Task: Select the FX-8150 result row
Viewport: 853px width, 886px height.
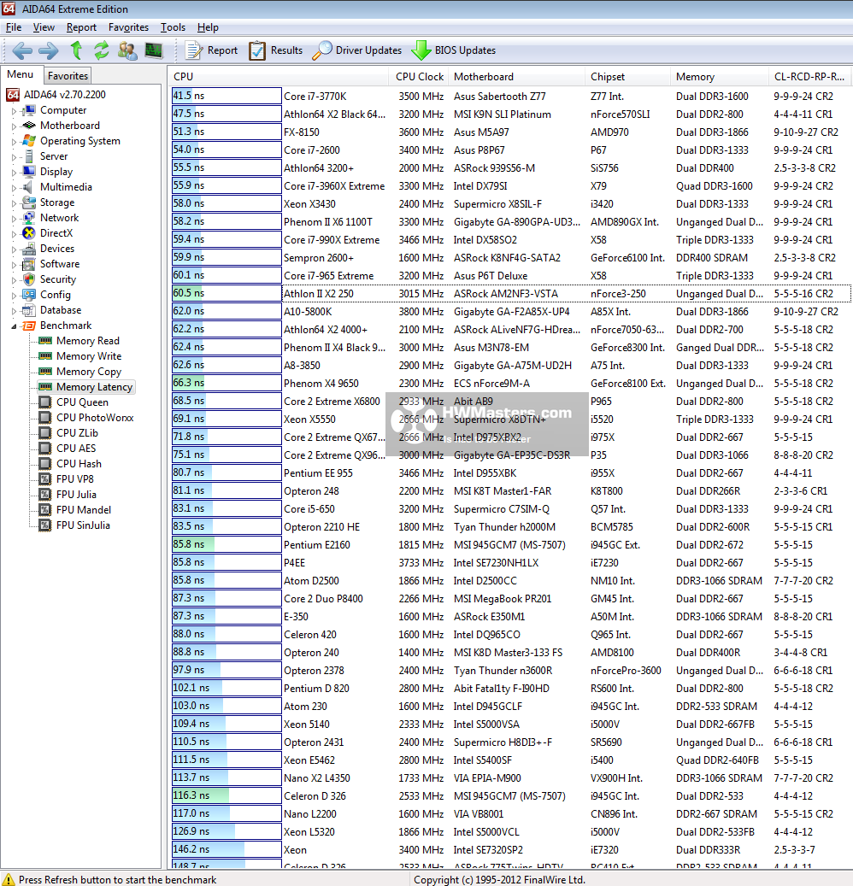Action: [x=510, y=132]
